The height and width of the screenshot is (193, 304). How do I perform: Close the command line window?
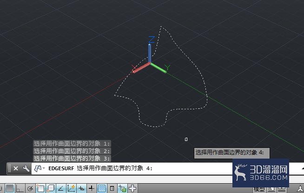[x=16, y=168]
